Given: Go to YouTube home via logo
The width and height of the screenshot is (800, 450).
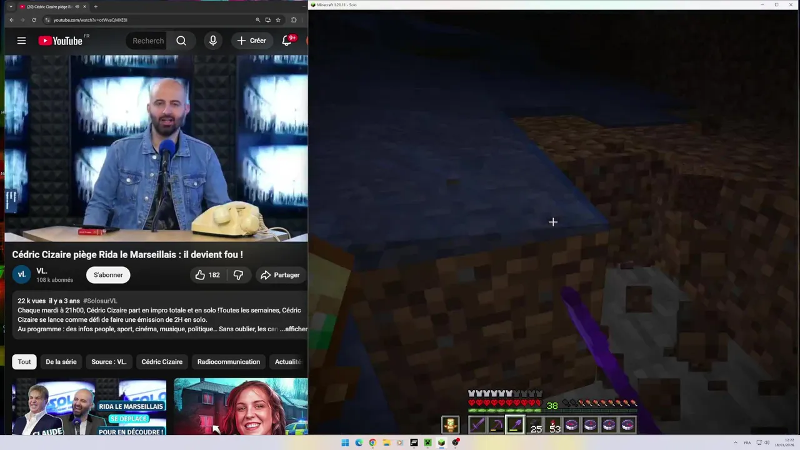Looking at the screenshot, I should (x=61, y=41).
